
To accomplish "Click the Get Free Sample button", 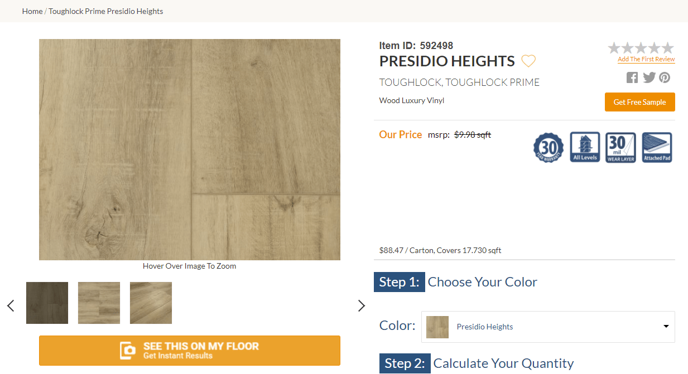I will click(639, 102).
